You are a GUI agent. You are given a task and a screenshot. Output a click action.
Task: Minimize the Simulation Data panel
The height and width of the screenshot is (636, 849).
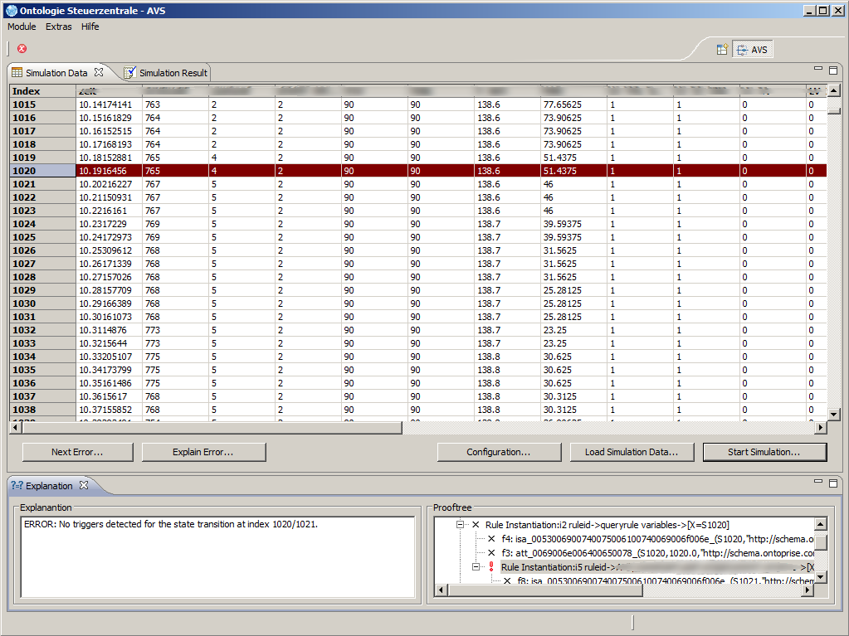point(817,70)
